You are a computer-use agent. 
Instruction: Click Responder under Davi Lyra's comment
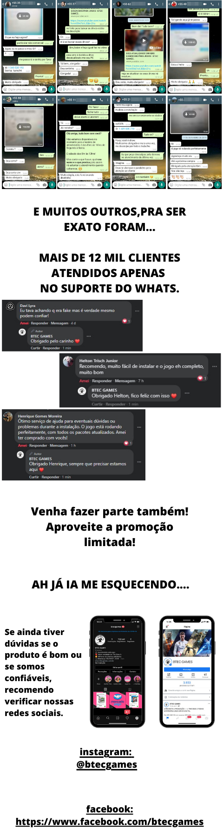[x=39, y=323]
